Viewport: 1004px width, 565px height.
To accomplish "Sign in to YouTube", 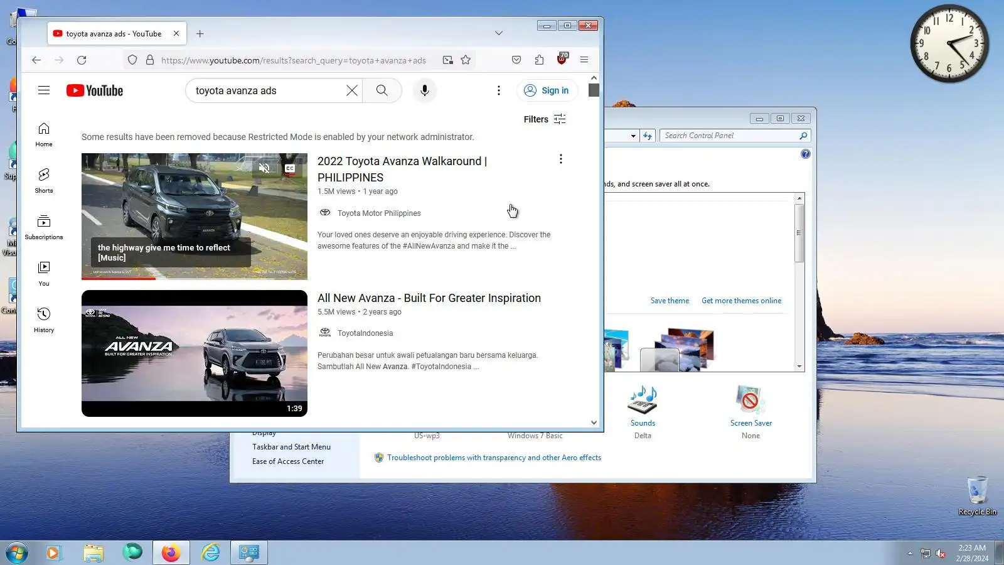I will (x=547, y=90).
